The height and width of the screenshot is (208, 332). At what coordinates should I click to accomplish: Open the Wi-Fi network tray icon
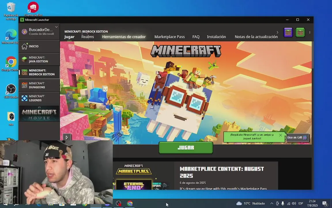click(x=288, y=203)
